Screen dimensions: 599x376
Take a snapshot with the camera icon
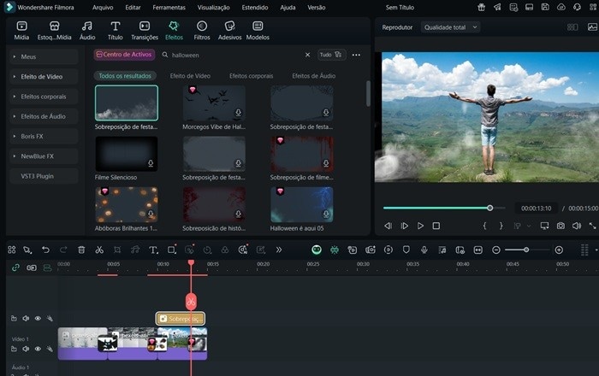click(560, 226)
